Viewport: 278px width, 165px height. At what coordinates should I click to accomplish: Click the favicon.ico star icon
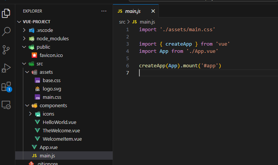[34, 55]
